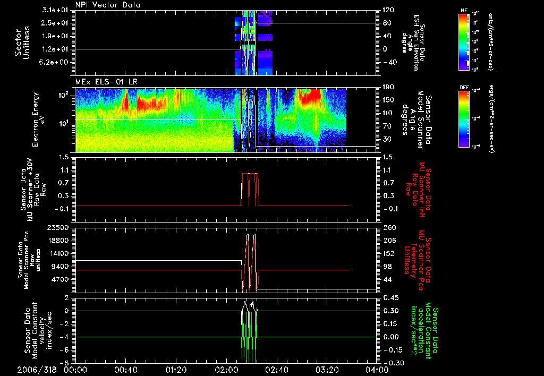Image resolution: width=544 pixels, height=376 pixels.
Task: Click the NF color bar legend
Action: coord(464,41)
